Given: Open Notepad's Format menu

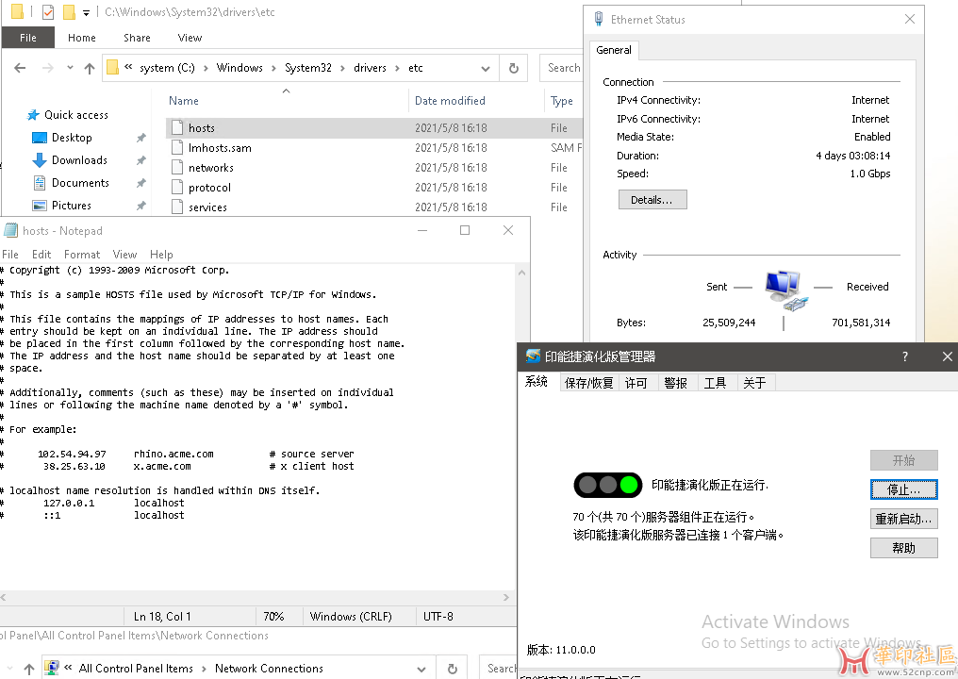Looking at the screenshot, I should [82, 255].
